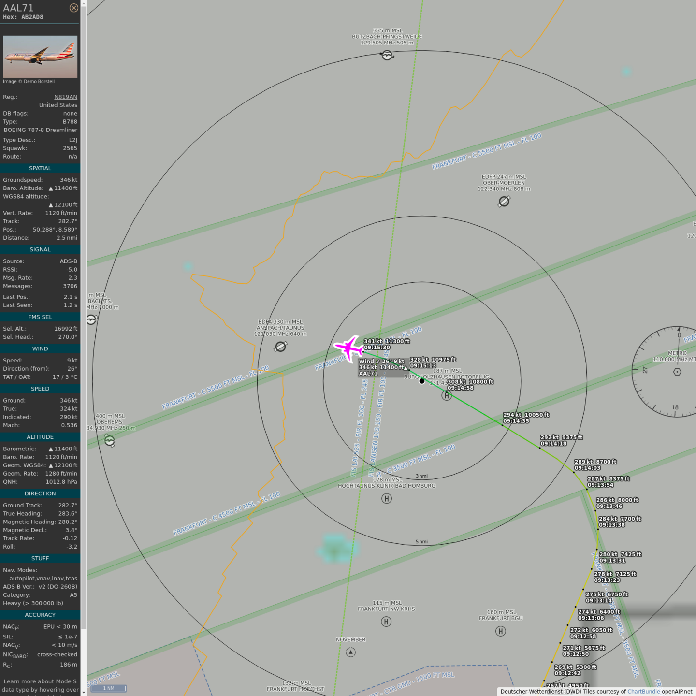Click the 1 NM map scale bar

(109, 688)
